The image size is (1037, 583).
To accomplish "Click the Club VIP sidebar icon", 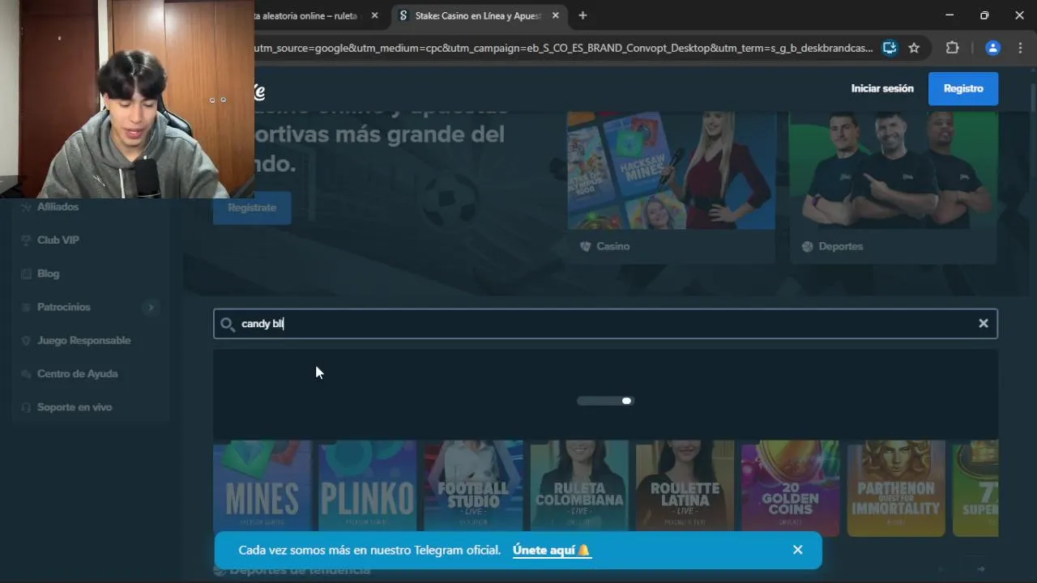I will coord(26,240).
